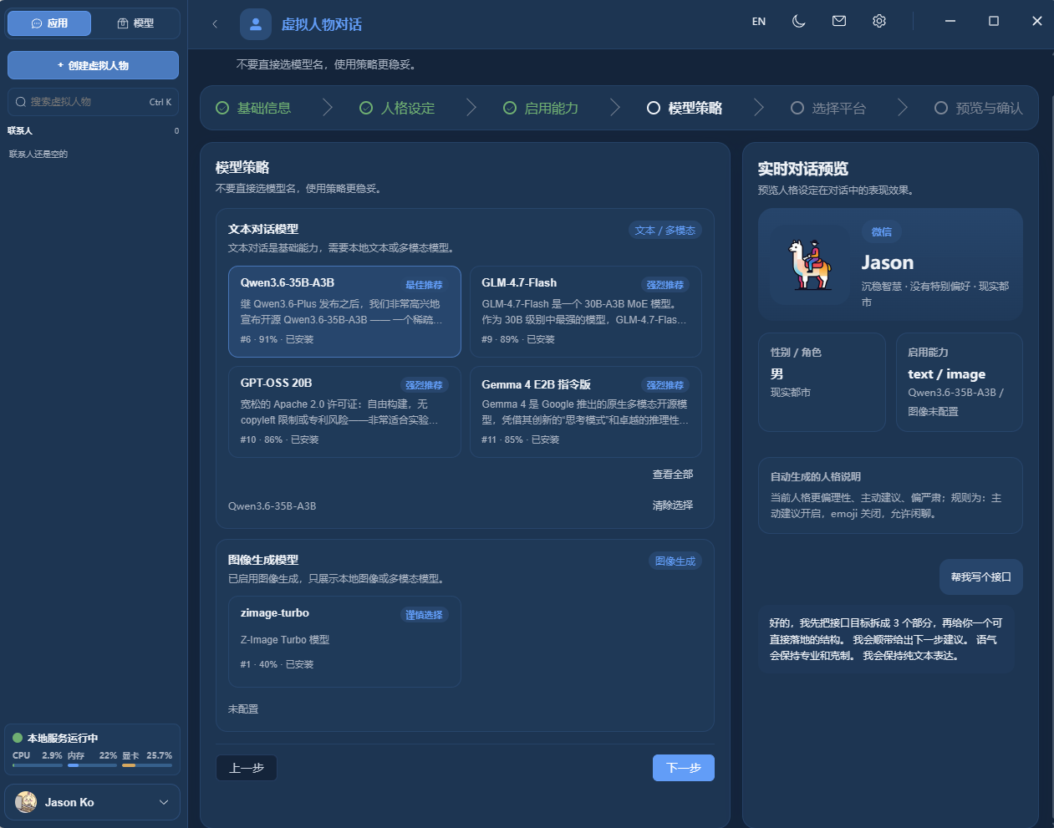Select the GLM-4.7-Flash model card
This screenshot has width=1054, height=828.
click(x=585, y=312)
